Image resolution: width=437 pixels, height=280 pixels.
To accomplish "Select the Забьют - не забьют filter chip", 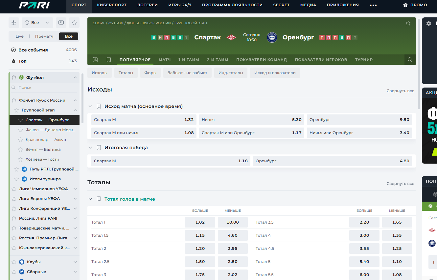I will [x=187, y=73].
